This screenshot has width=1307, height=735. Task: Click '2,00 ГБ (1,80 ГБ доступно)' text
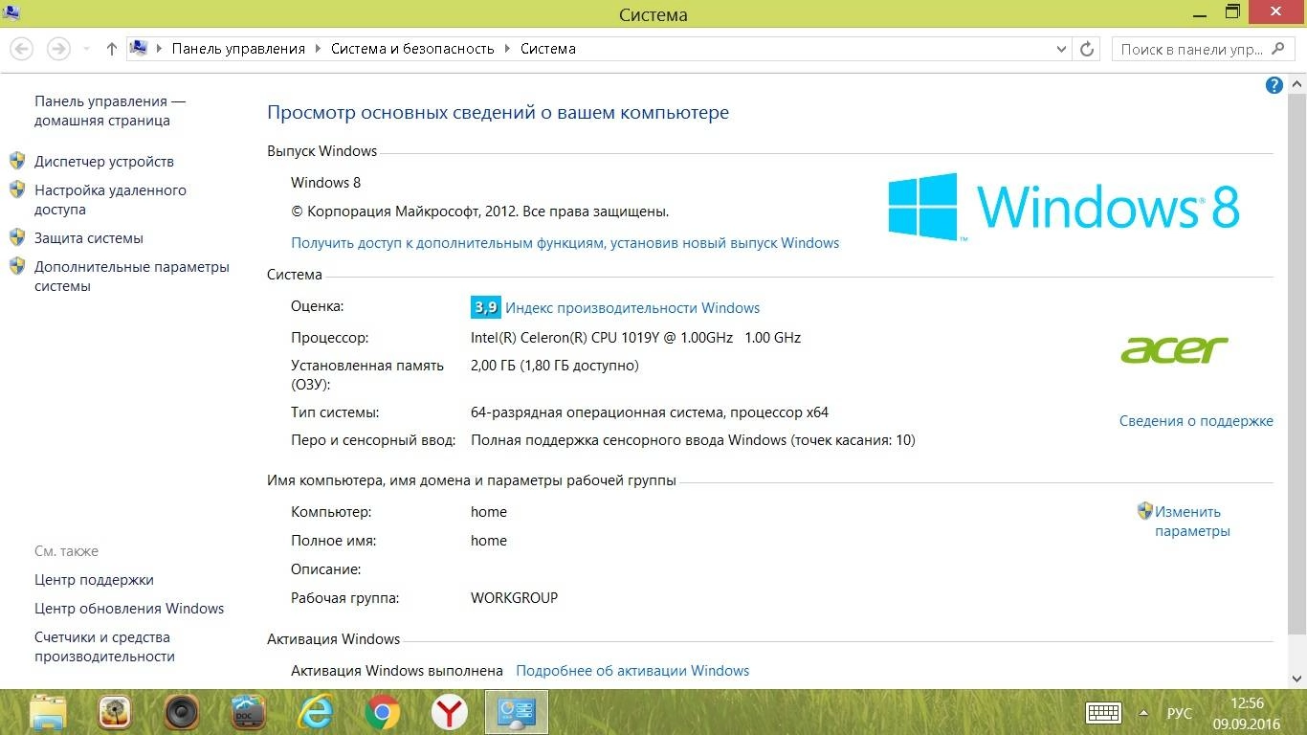[x=554, y=366]
